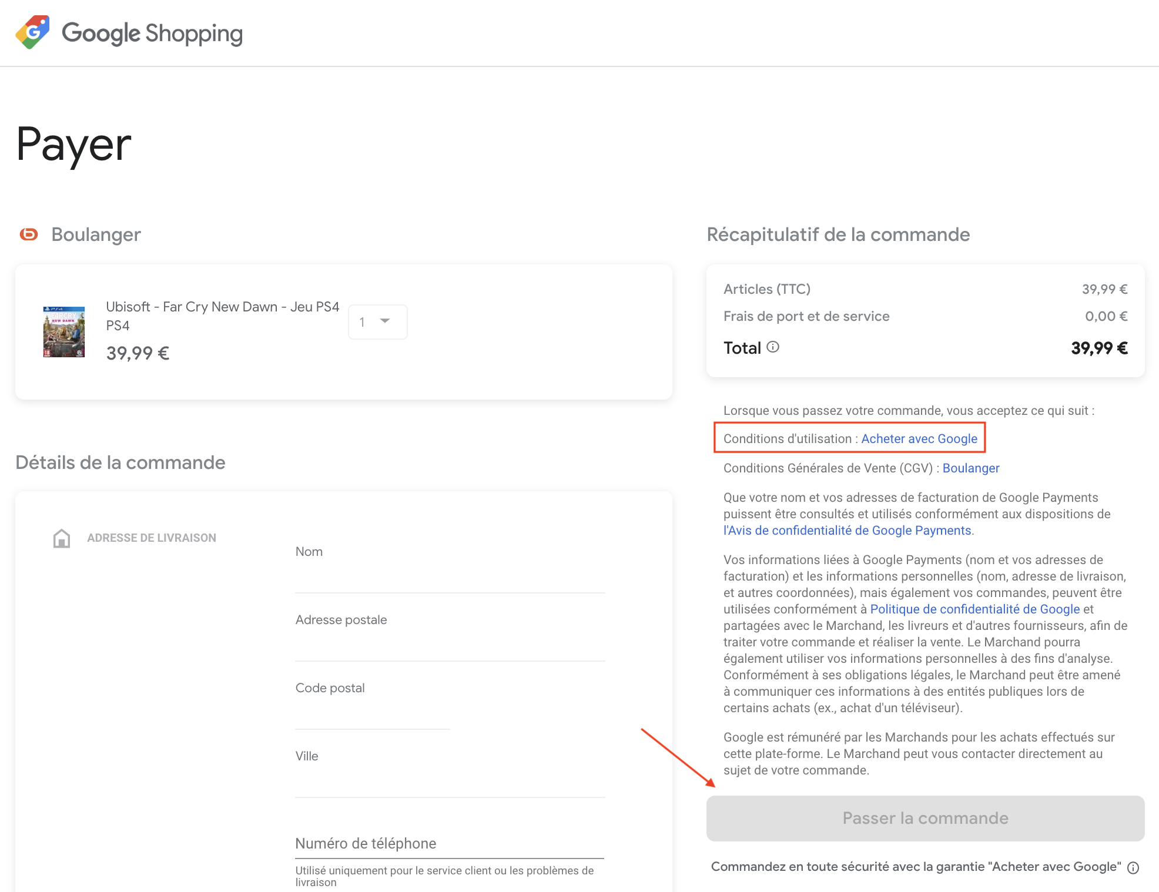Click the Ubisoft Far Cry New Dawn product title
Viewport: 1159px width, 892px height.
[223, 316]
